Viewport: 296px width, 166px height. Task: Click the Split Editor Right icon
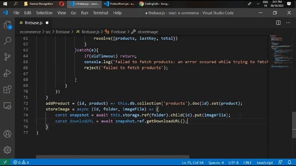pos(278,23)
